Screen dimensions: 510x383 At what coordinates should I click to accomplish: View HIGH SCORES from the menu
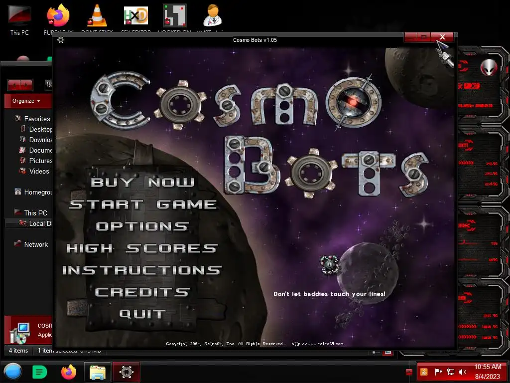click(x=142, y=248)
